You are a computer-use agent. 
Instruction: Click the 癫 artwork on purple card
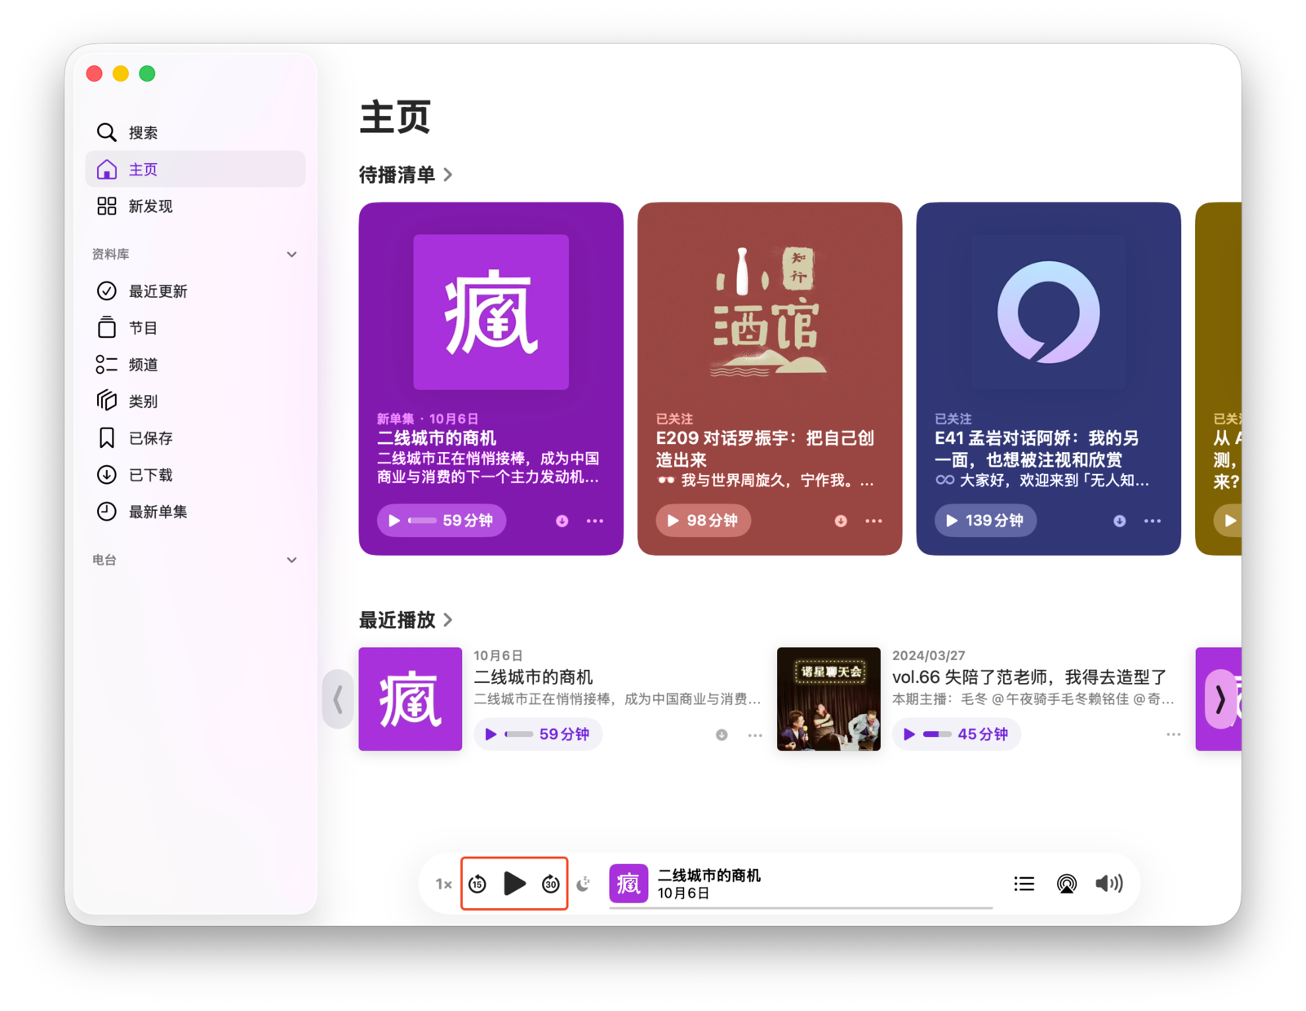pyautogui.click(x=491, y=313)
